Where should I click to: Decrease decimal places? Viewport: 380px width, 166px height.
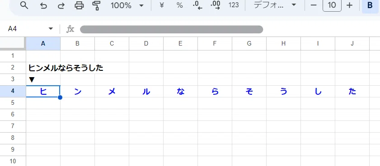coord(197,5)
